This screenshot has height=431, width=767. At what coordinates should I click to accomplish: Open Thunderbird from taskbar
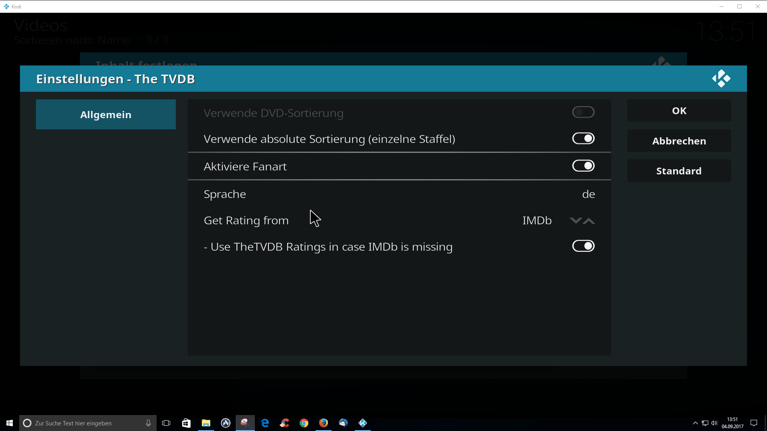pos(343,423)
